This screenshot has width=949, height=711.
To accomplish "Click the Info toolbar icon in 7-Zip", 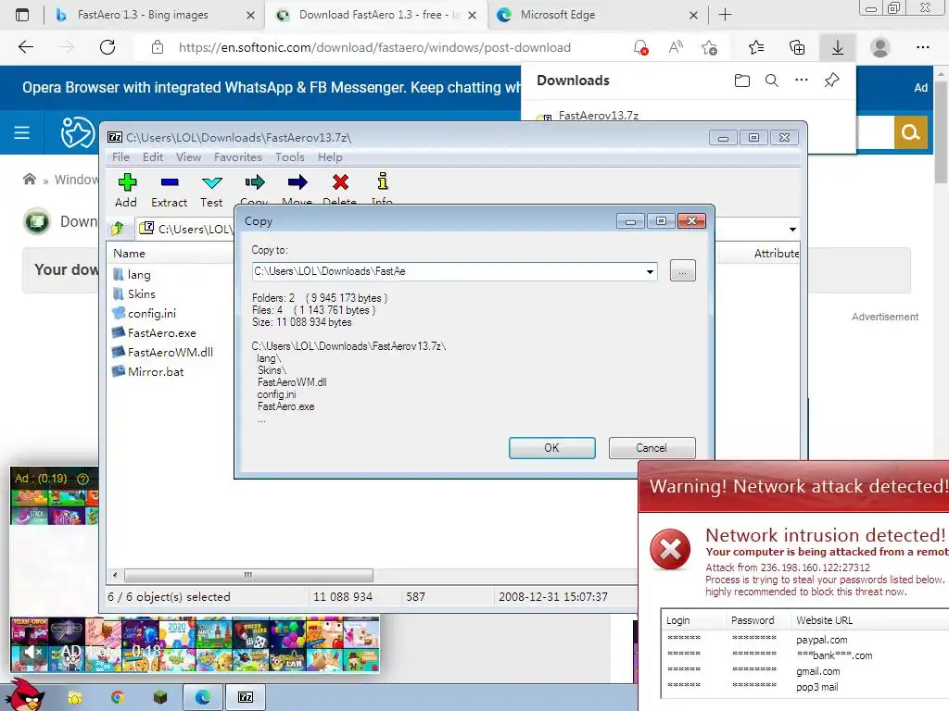I will pyautogui.click(x=383, y=182).
